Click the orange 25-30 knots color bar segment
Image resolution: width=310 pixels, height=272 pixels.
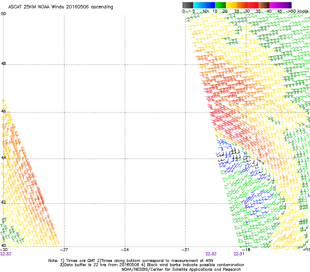click(x=242, y=5)
